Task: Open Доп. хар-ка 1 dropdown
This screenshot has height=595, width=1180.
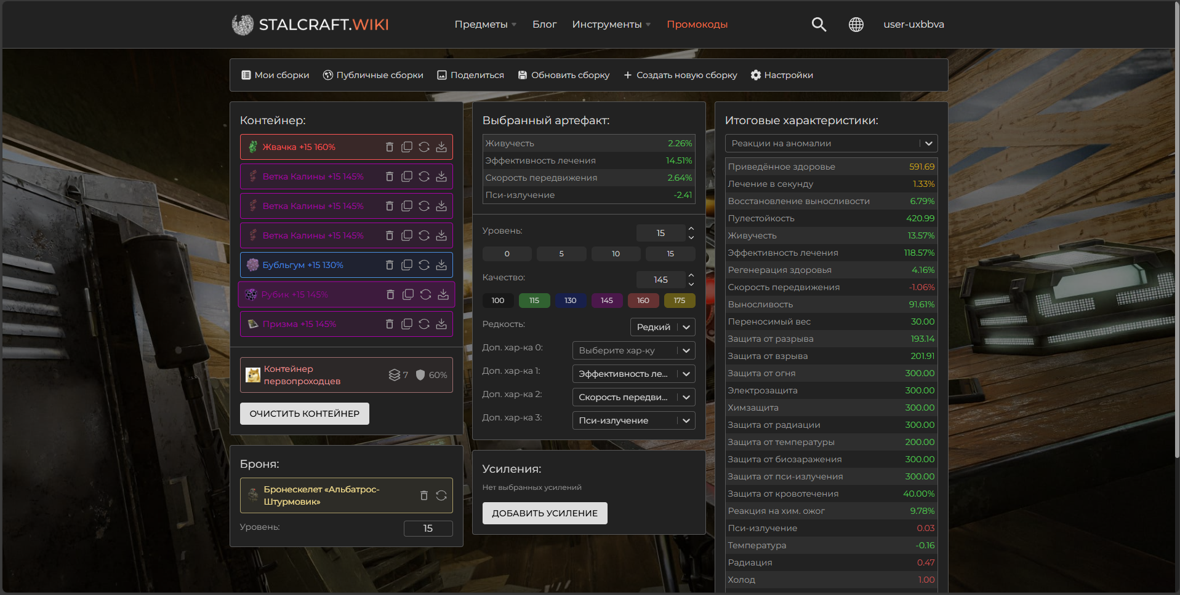Action: 634,374
